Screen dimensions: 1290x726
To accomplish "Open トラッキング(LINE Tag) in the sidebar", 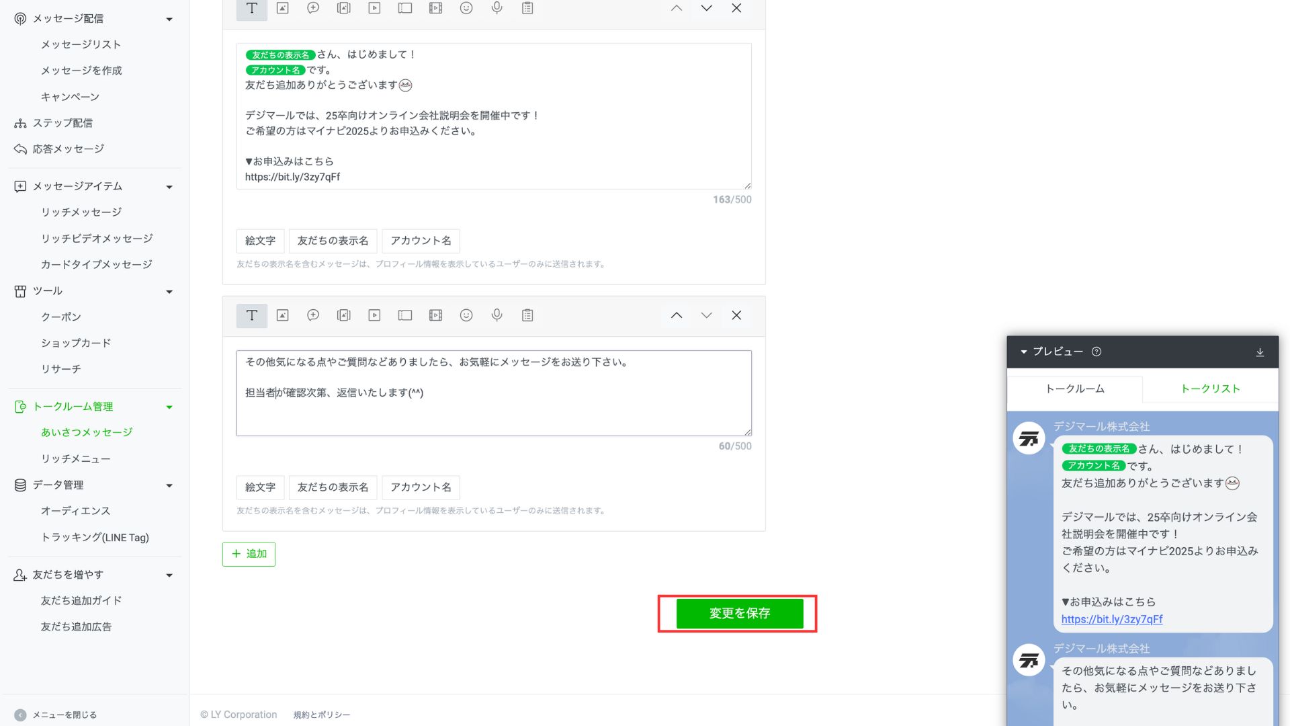I will click(x=95, y=537).
